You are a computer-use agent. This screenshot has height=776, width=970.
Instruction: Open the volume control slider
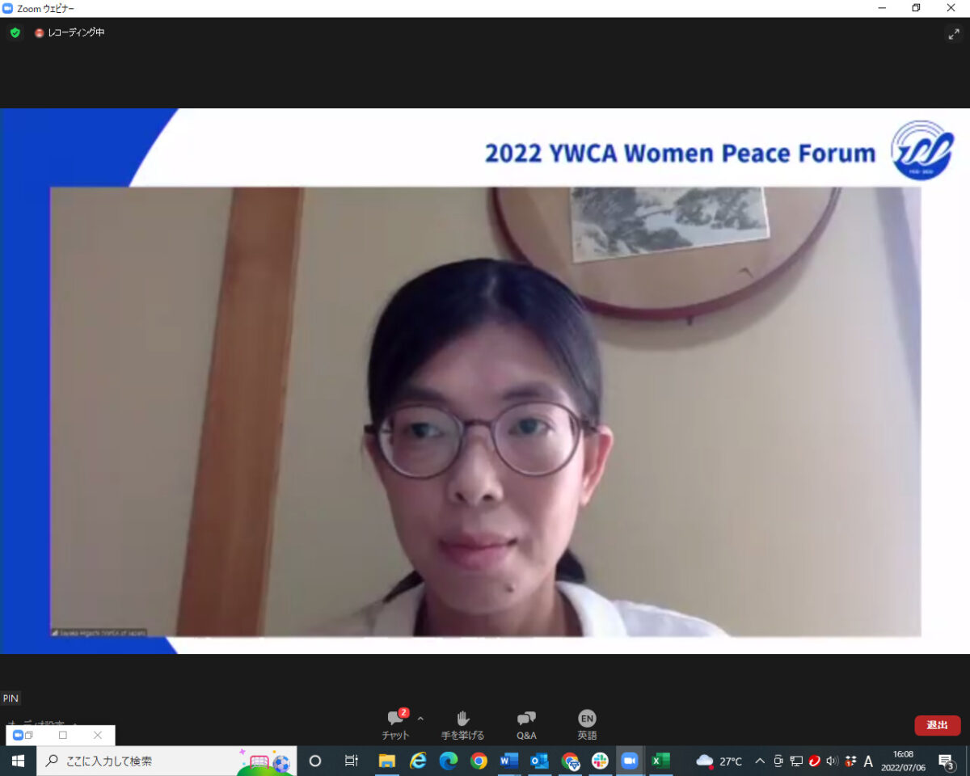click(832, 761)
